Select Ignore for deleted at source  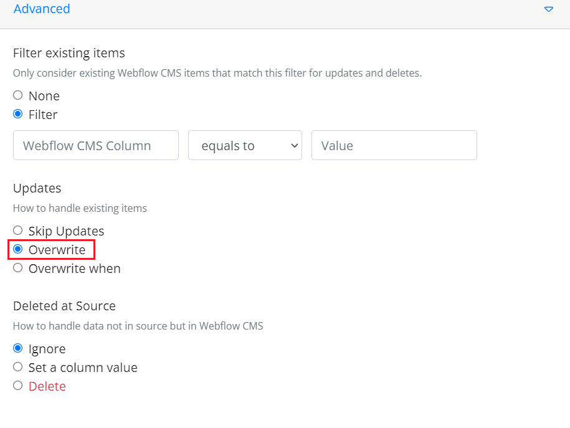18,348
